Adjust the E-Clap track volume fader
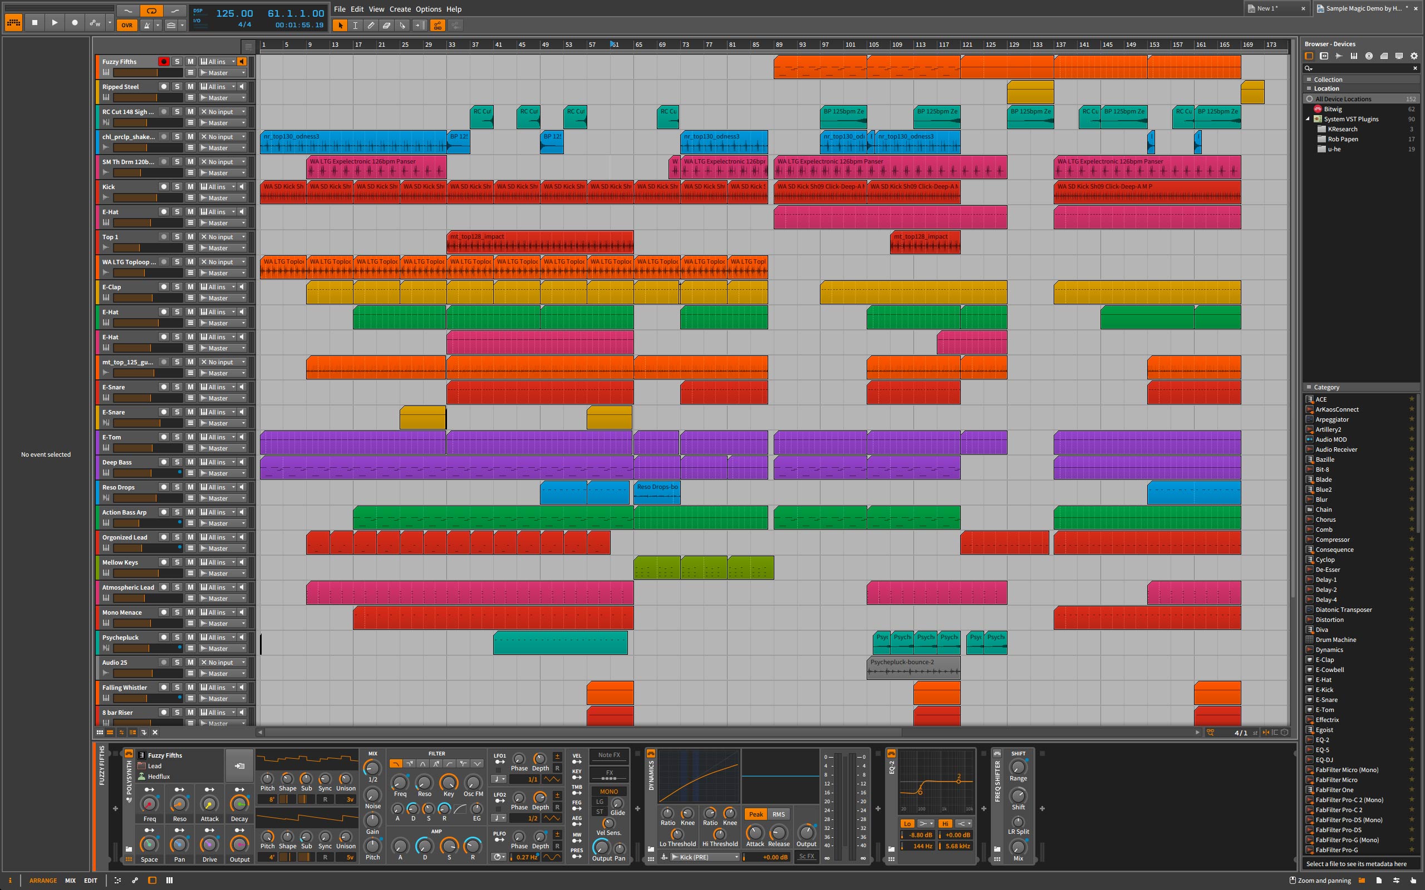1425x890 pixels. [148, 298]
